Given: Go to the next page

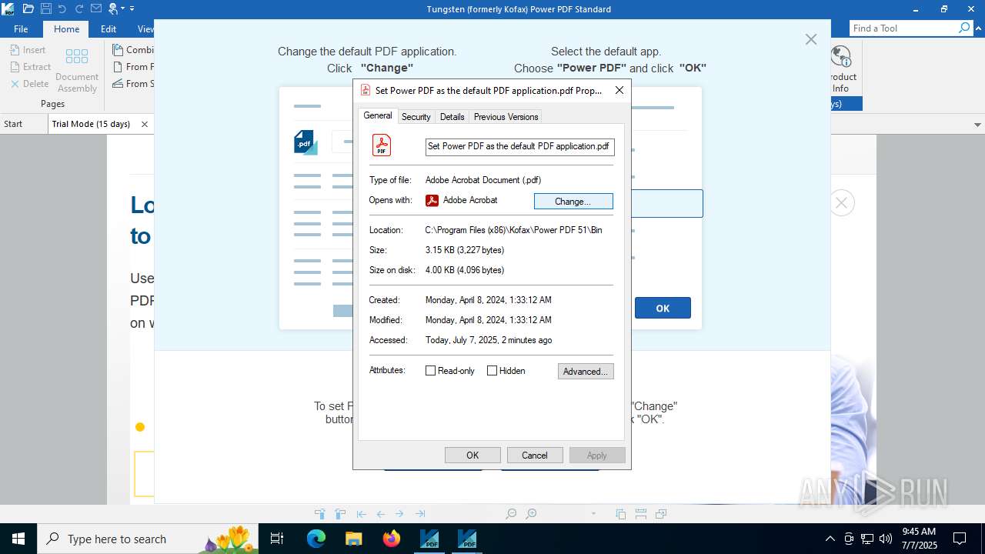Looking at the screenshot, I should [x=399, y=514].
